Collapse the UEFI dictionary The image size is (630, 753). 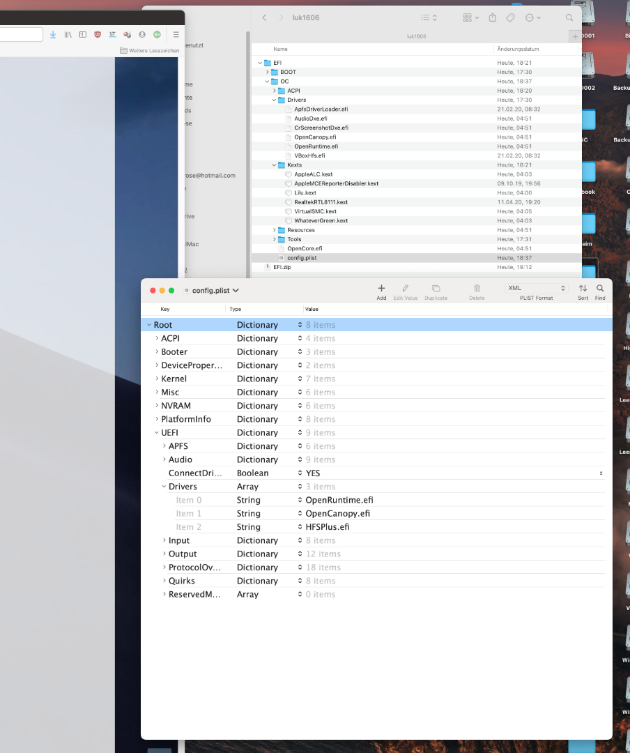coord(157,432)
